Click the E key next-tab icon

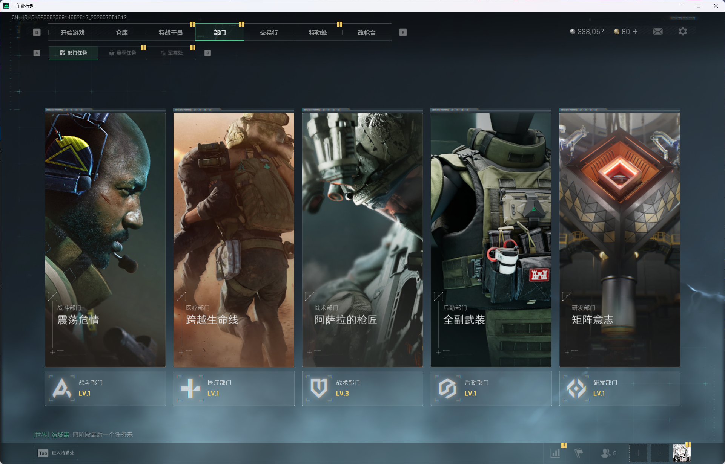[403, 32]
